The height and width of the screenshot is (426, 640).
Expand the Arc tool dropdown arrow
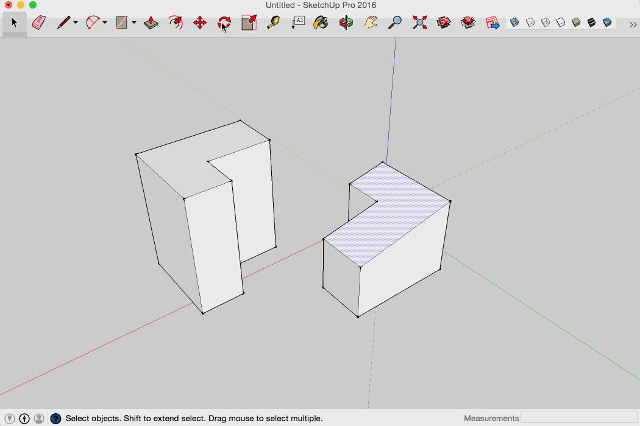tap(105, 23)
